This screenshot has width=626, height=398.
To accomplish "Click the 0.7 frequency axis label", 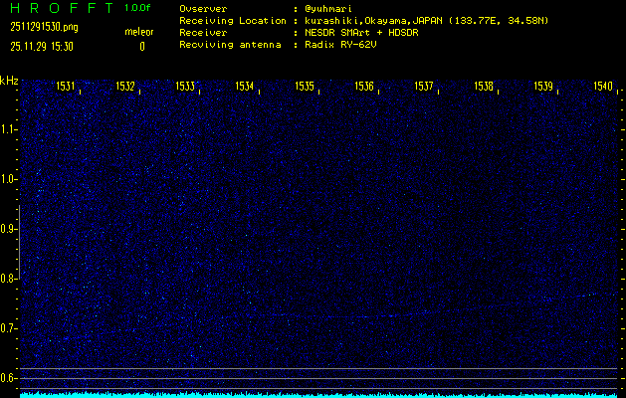I will [9, 327].
